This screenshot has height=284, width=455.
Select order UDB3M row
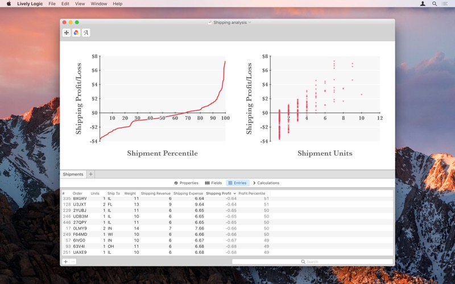227,216
